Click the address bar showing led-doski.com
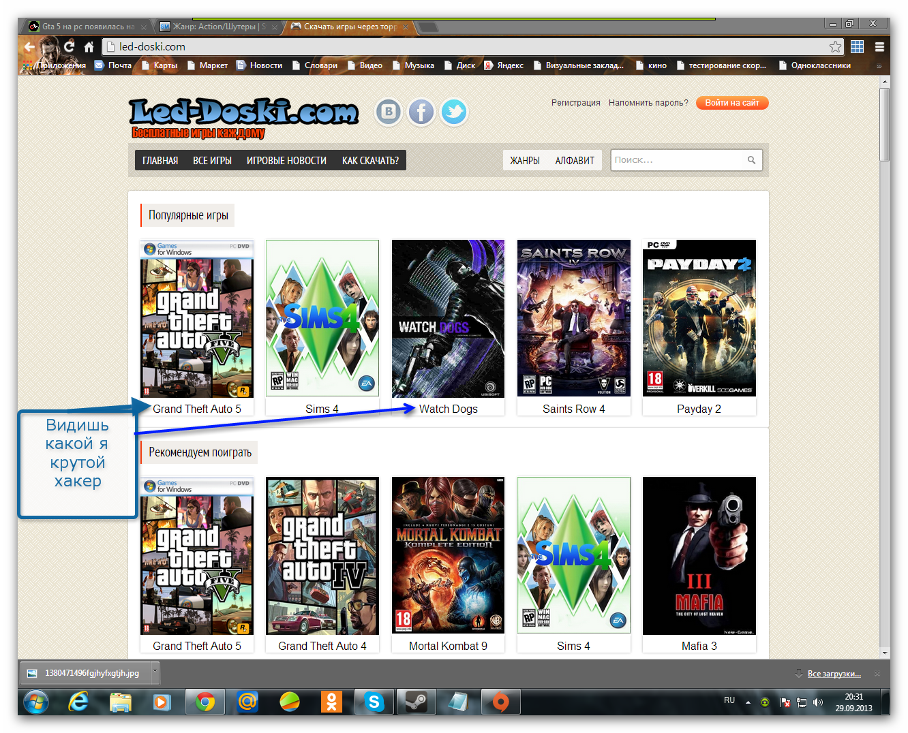 pyautogui.click(x=472, y=47)
